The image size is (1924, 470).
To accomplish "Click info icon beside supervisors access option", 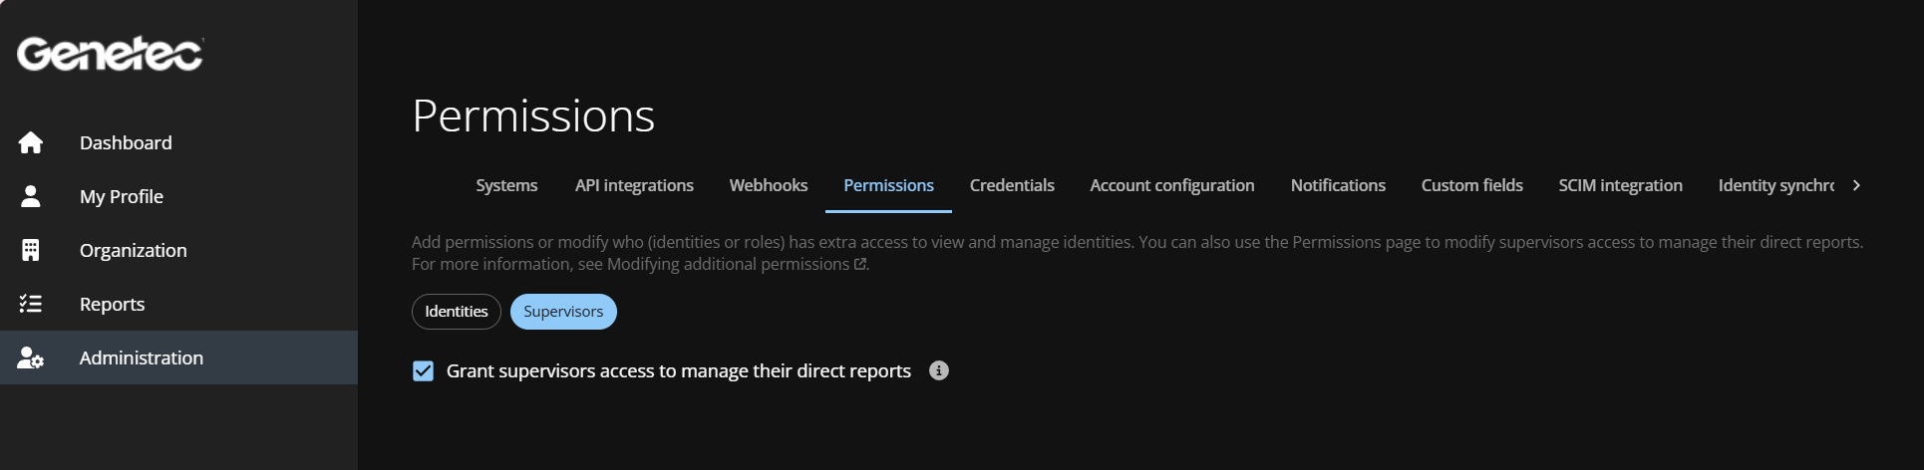I will [938, 370].
